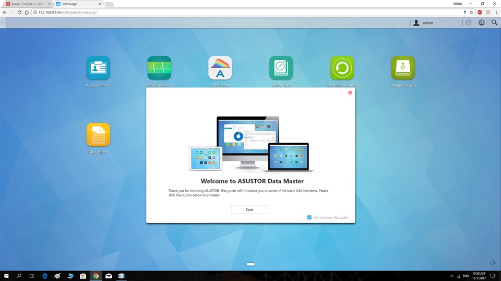Open the Online Help app
The width and height of the screenshot is (501, 281).
(281, 68)
